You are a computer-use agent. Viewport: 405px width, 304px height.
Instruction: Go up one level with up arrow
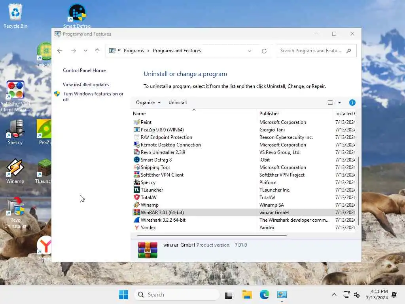(x=97, y=51)
